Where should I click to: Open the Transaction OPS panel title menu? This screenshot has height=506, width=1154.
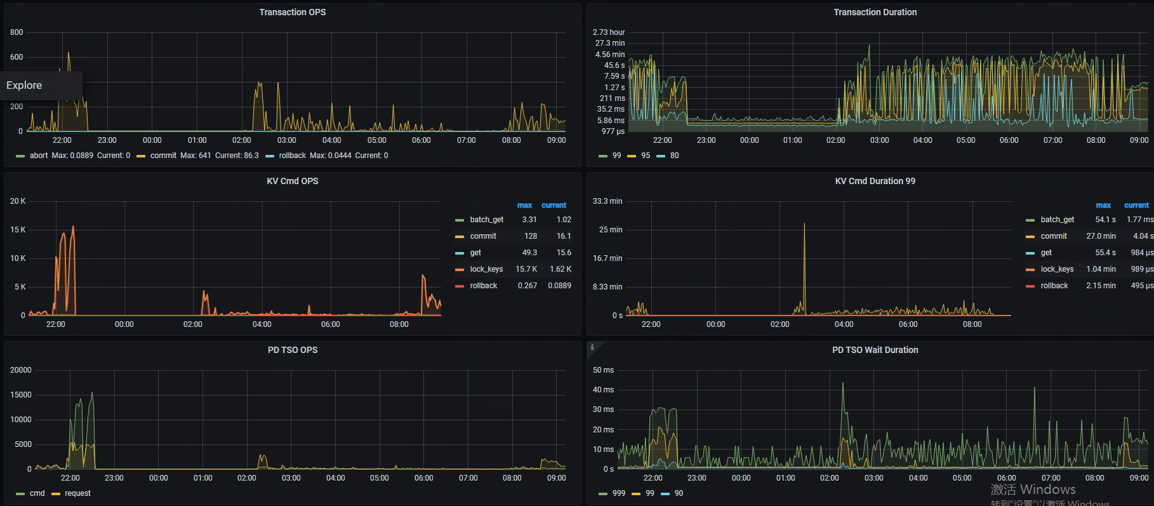coord(292,12)
